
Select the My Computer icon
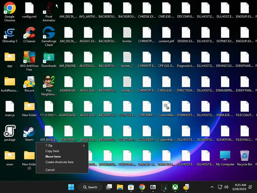coord(225,158)
